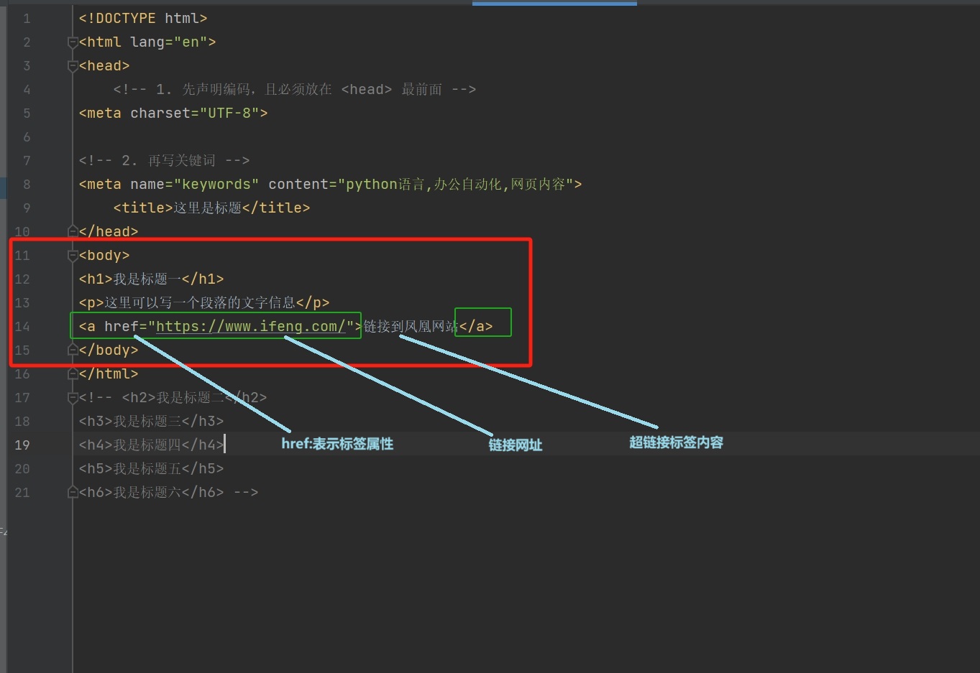The height and width of the screenshot is (673, 980).
Task: Collapse the html tag fold arrow on line 2
Action: tap(72, 42)
